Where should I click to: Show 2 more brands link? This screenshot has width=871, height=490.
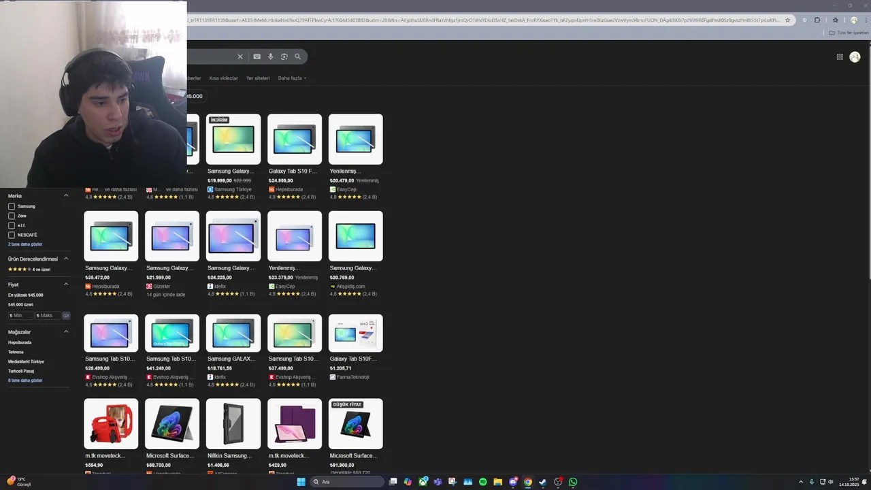pyautogui.click(x=25, y=244)
